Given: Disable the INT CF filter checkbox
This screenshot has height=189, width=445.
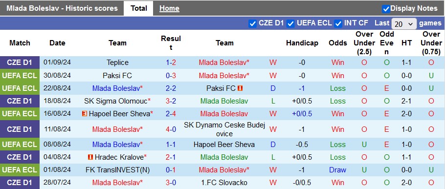Looking at the screenshot, I should click(338, 23).
